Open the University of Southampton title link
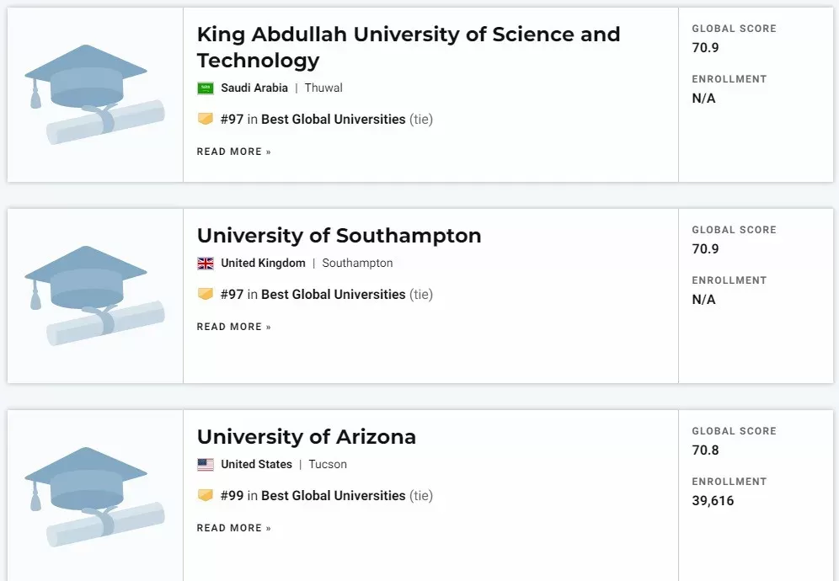The width and height of the screenshot is (839, 581). coord(339,236)
